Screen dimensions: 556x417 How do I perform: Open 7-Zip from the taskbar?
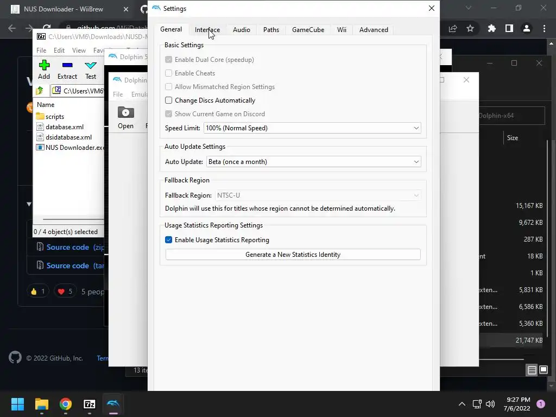click(90, 404)
